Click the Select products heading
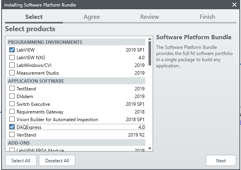 pos(30,29)
